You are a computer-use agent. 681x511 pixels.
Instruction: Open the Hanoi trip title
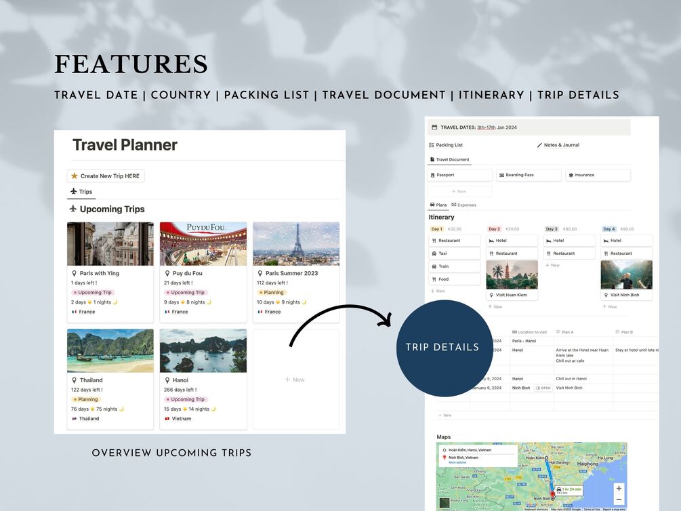(180, 380)
